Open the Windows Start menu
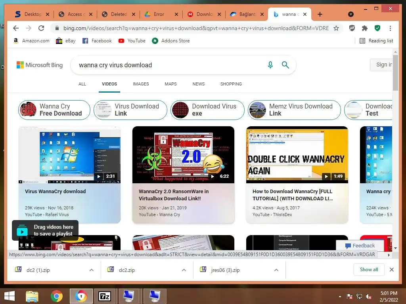The width and height of the screenshot is (406, 304). pos(10,296)
